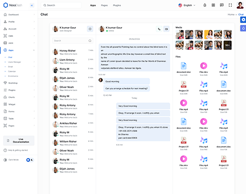Image resolution: width=246 pixels, height=194 pixels.
Task: Open the yellow-background media thumbnail
Action: pyautogui.click(x=208, y=34)
